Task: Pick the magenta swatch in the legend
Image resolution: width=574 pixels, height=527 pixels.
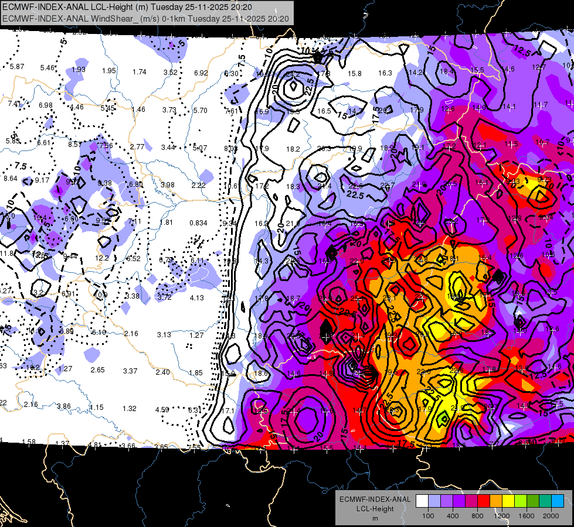Action: tap(471, 501)
